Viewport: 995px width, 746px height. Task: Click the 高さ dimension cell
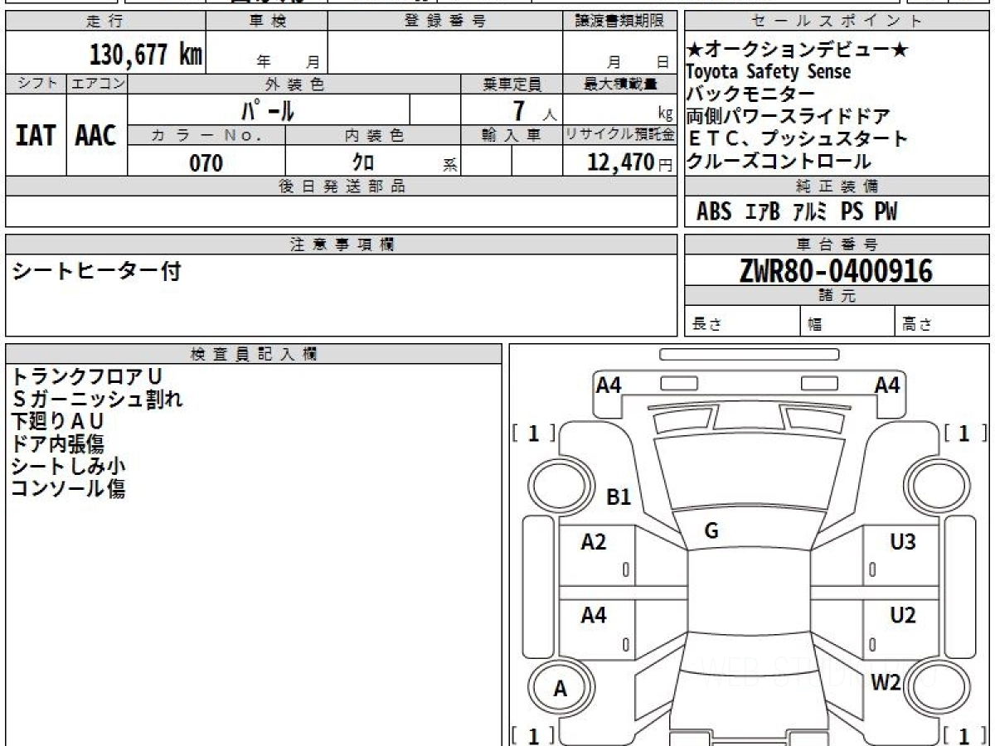click(941, 322)
